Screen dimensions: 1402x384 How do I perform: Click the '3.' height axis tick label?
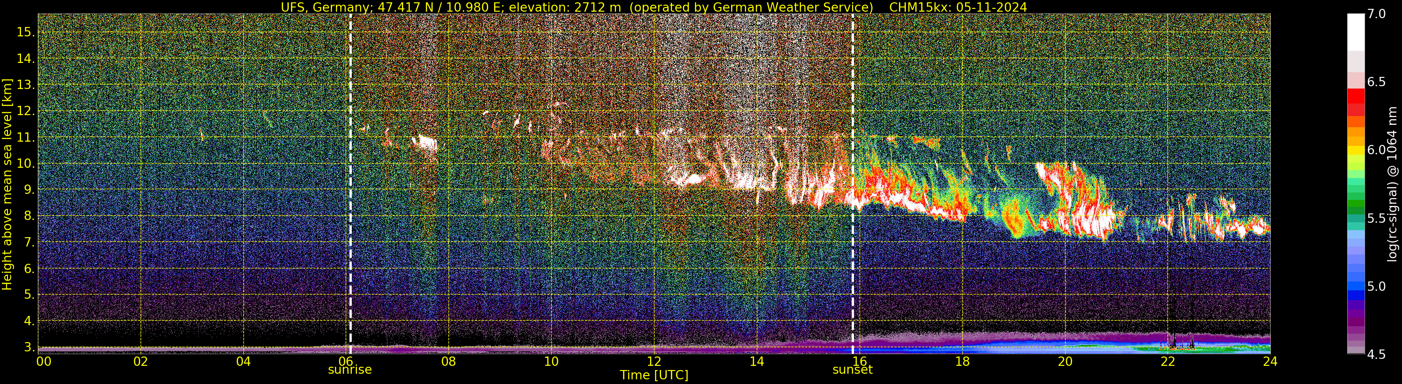(29, 347)
